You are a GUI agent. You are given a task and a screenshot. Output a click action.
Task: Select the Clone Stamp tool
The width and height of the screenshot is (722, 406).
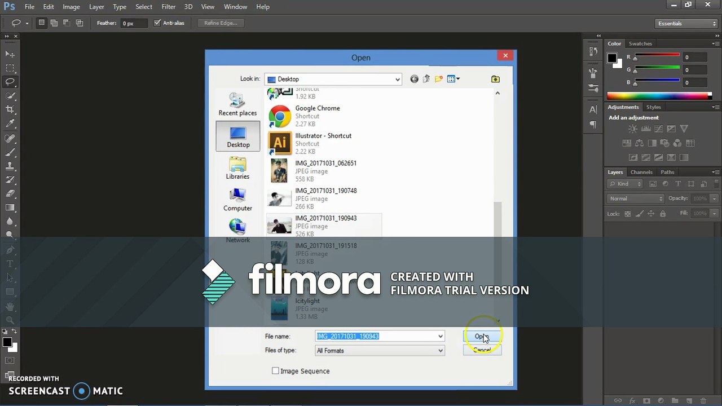tap(10, 166)
